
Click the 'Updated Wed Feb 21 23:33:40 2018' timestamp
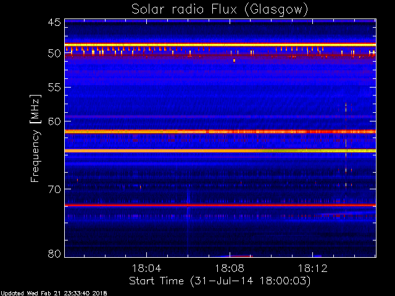54,294
